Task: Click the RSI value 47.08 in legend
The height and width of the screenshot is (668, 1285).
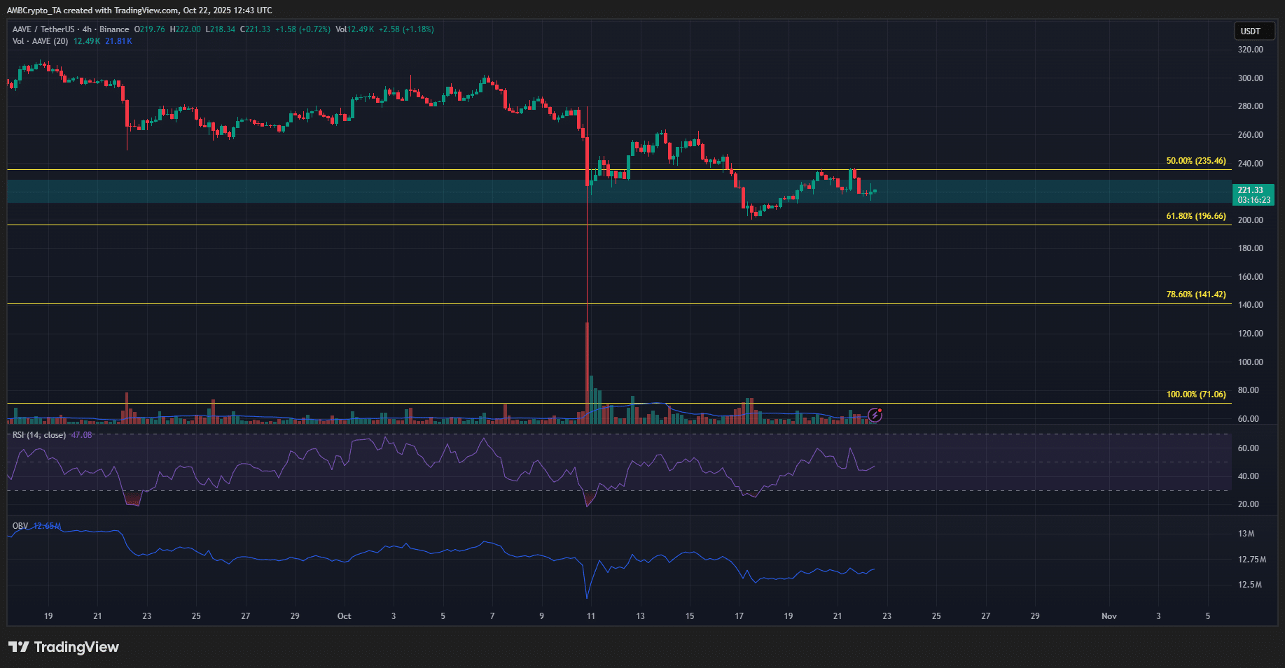Action: 82,435
